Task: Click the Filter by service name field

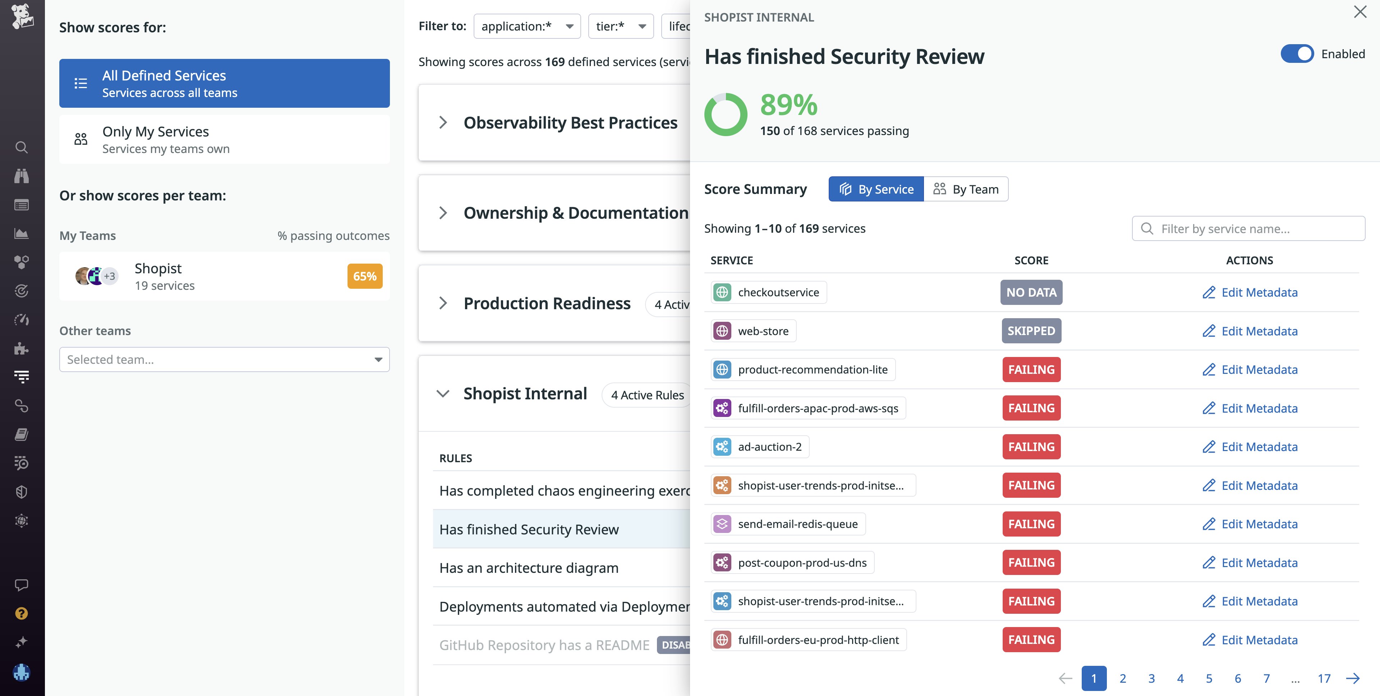Action: (1248, 229)
